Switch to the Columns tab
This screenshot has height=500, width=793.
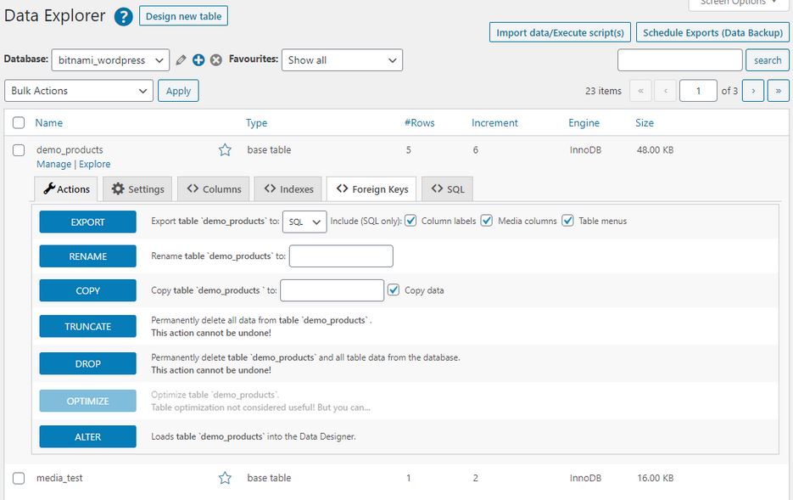click(214, 189)
